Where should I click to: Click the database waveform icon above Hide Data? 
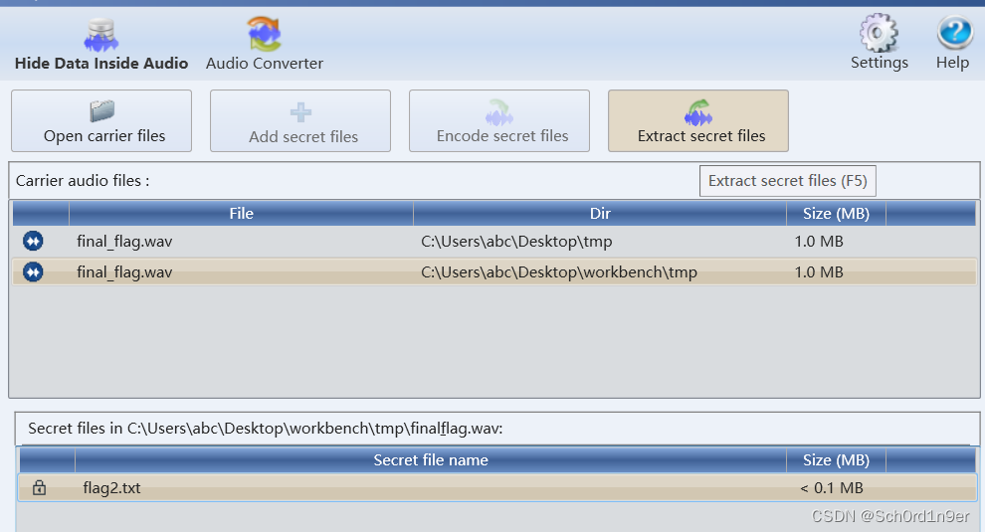(101, 35)
